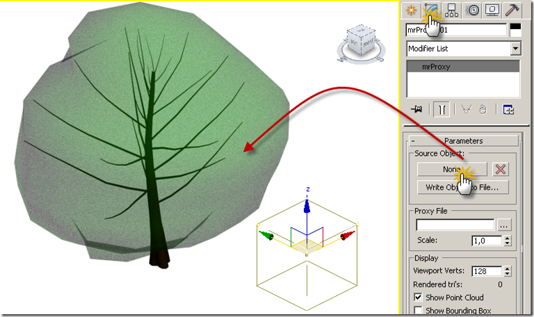The width and height of the screenshot is (534, 317).
Task: Click the ViewCube in the viewport
Action: click(x=361, y=40)
